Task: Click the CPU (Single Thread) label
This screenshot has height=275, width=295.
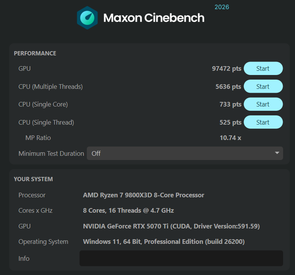Action: (x=46, y=122)
